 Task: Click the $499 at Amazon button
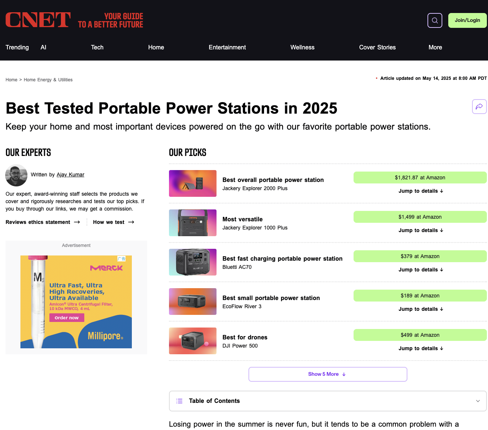click(420, 335)
